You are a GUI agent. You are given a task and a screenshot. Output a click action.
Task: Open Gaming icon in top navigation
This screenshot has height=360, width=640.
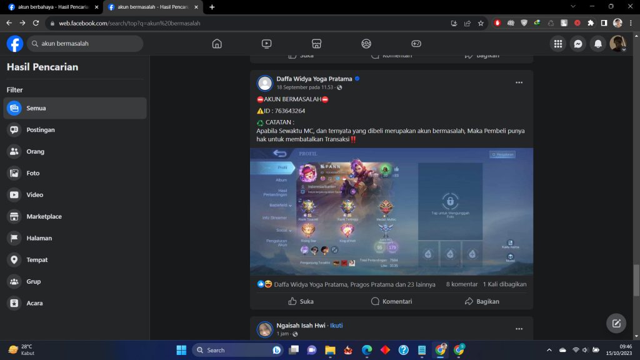[x=416, y=43]
